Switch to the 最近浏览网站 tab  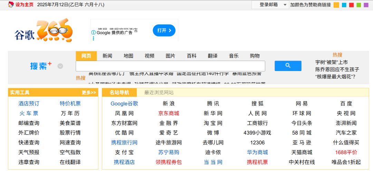[x=159, y=93]
